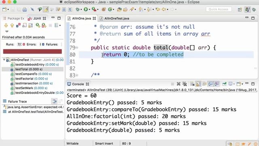This screenshot has height=146, width=259.
Task: Click the Search flashlight icon
Action: pyautogui.click(x=132, y=9)
